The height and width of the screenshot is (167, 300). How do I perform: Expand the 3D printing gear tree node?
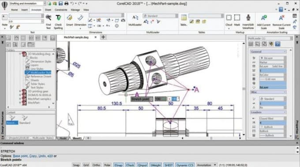point(20,91)
